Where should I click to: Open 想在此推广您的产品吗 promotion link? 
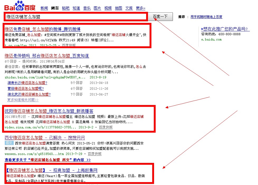[x=226, y=29]
